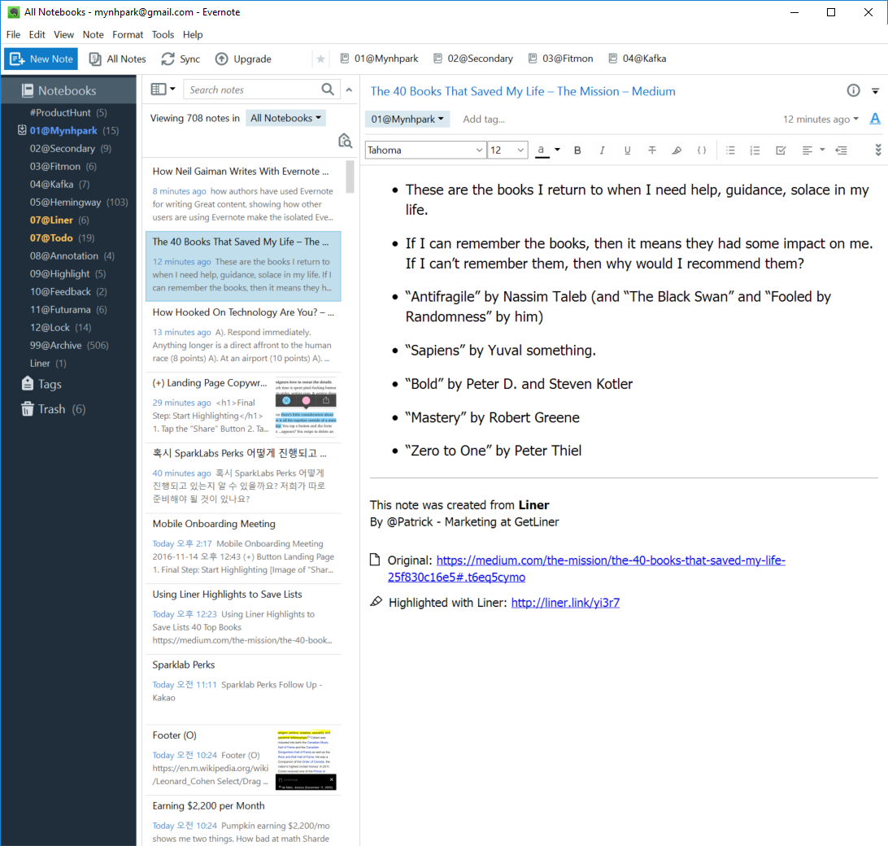Create a bulleted list
Image resolution: width=888 pixels, height=846 pixels.
(x=730, y=150)
